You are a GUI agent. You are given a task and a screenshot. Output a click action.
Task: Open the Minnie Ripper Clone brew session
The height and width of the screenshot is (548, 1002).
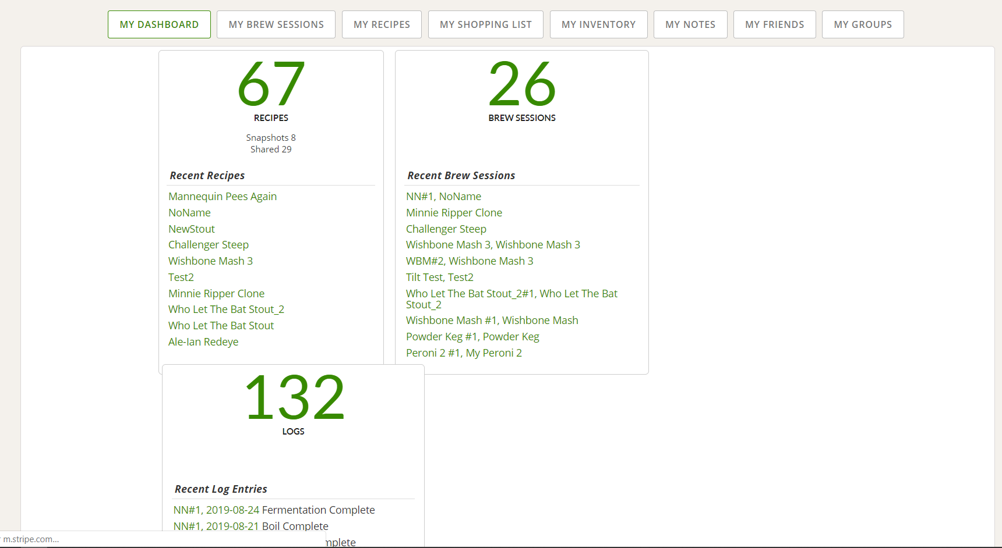[454, 213]
